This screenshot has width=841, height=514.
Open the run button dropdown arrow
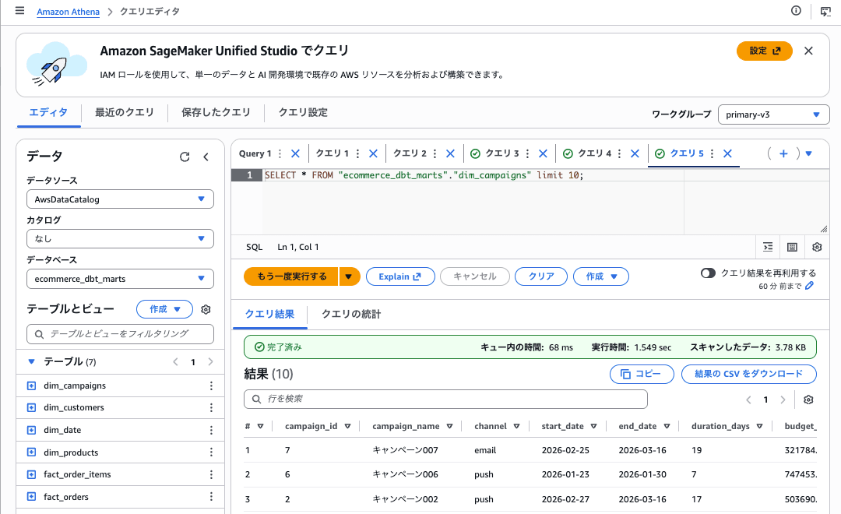pyautogui.click(x=349, y=276)
